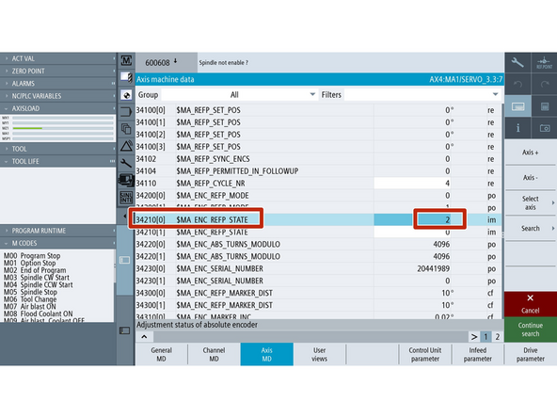Switch to the General MD tab
Screen dimensions: 557x418
point(161,354)
